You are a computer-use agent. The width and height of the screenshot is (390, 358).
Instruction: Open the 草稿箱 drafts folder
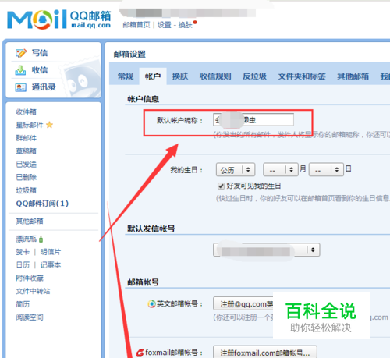[27, 151]
